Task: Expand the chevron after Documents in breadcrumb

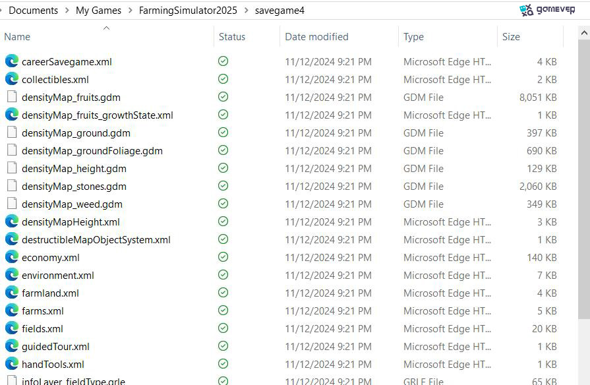Action: [x=67, y=11]
